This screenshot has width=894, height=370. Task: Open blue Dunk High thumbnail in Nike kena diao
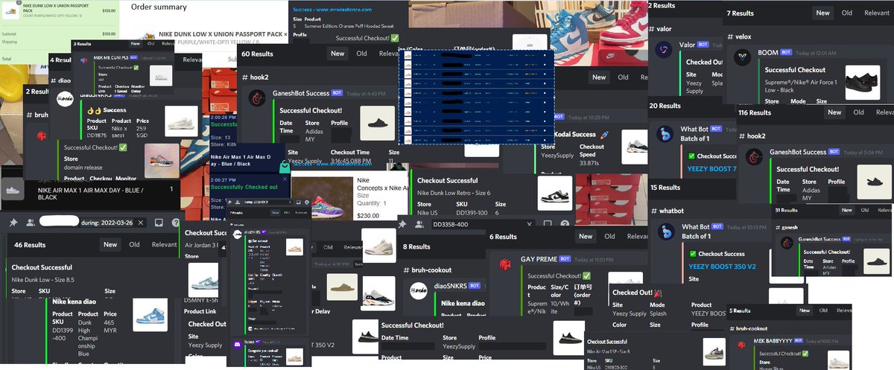click(150, 314)
